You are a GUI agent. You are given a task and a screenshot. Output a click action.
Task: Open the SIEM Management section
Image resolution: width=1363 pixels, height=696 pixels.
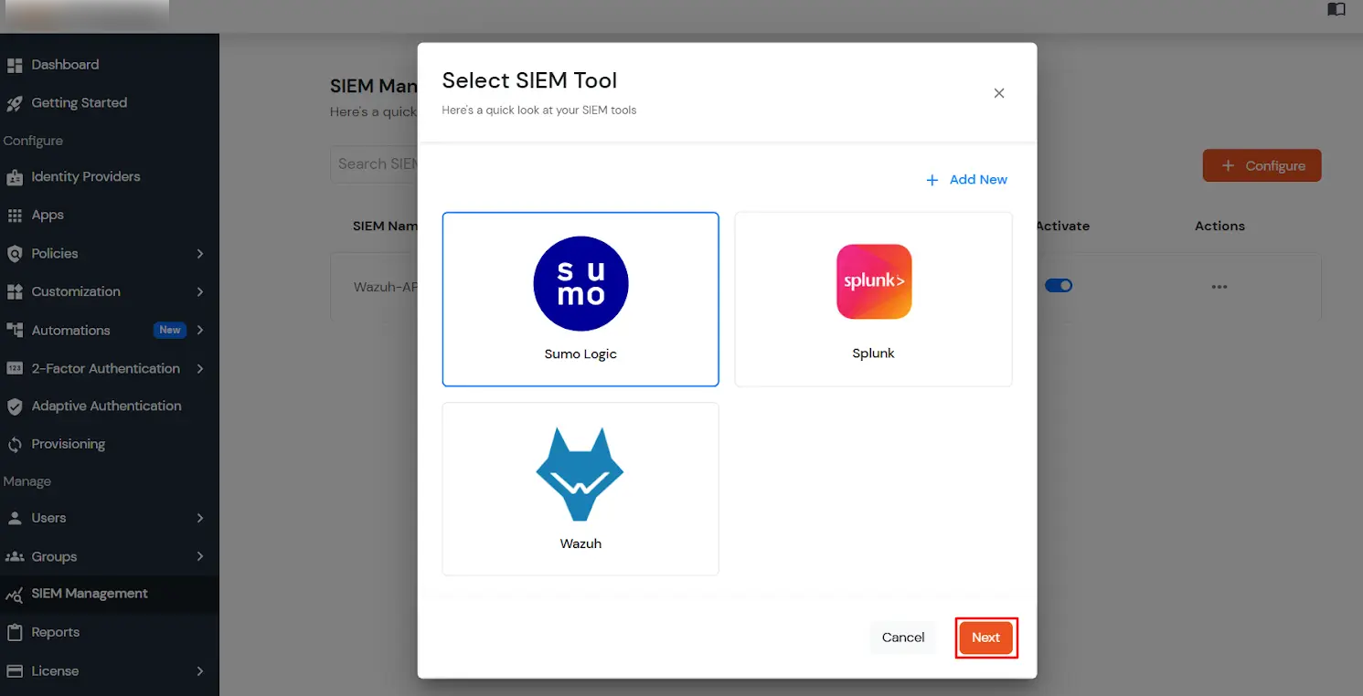click(89, 593)
